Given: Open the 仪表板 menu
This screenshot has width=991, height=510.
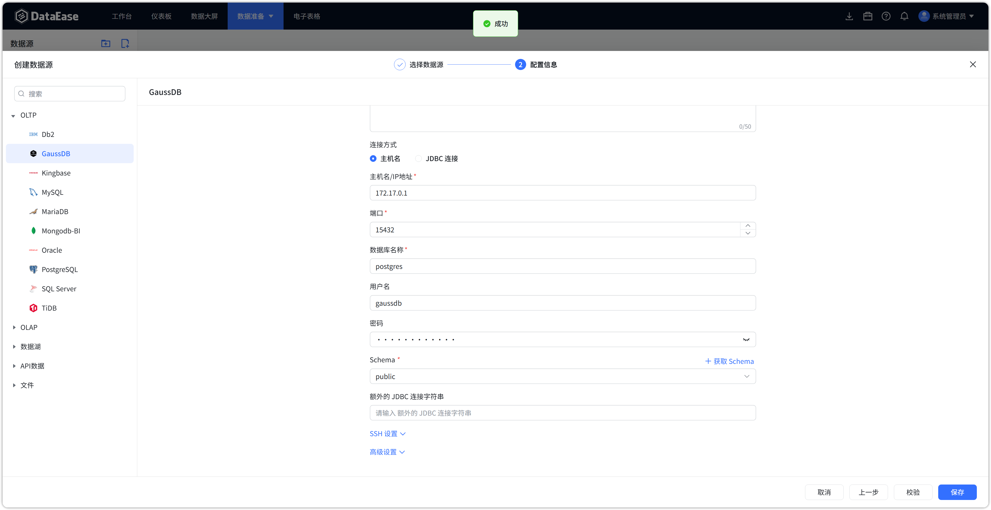Looking at the screenshot, I should (x=161, y=16).
